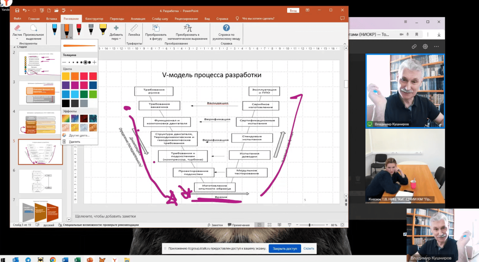Screen dimensions: 479x262
Task: Switch to slide sorter view
Action: (x=270, y=225)
